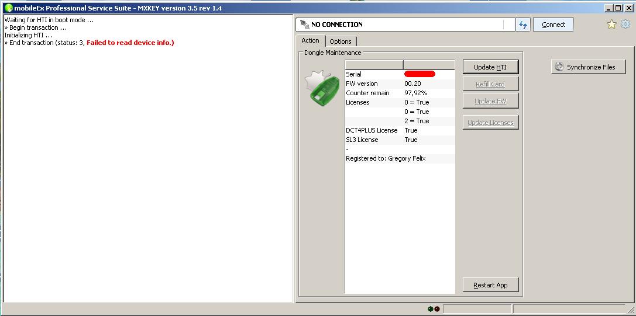Click 'Registered to: Gregory Felix' row
Viewport: 636px width, 316px height.
[400, 158]
